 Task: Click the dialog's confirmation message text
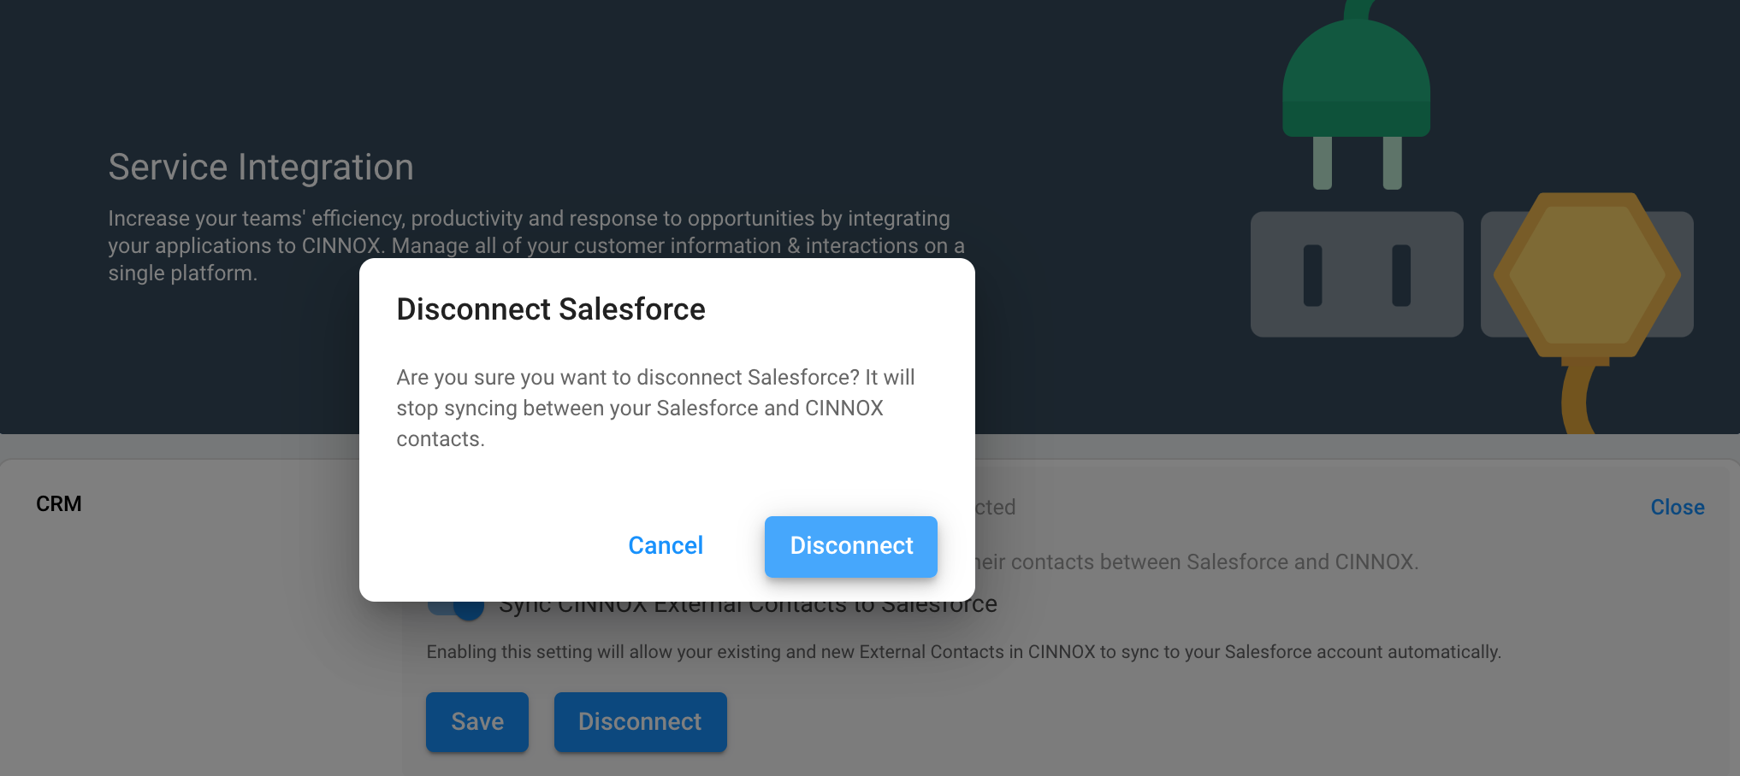tap(654, 409)
